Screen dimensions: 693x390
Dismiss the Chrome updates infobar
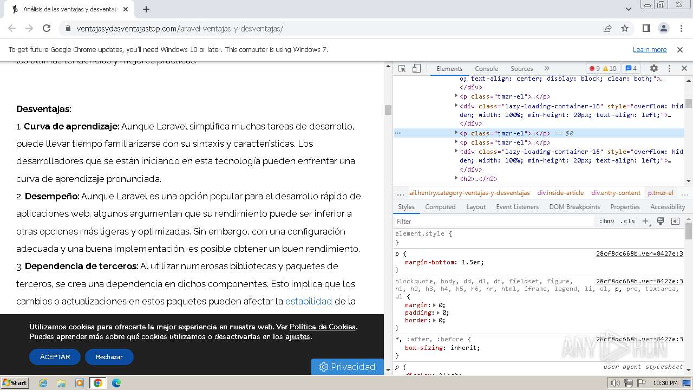(680, 49)
